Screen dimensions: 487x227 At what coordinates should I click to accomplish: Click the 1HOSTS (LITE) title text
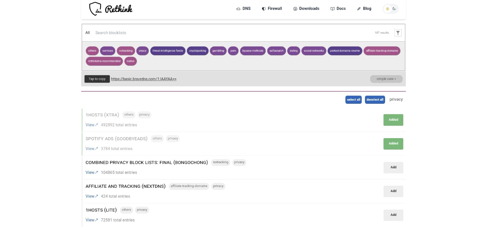[x=101, y=210]
